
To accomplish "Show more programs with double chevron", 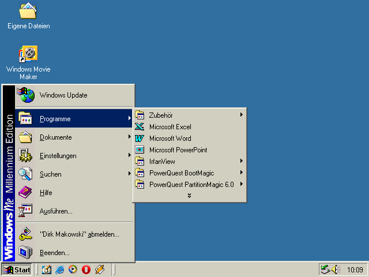I will tap(190, 196).
